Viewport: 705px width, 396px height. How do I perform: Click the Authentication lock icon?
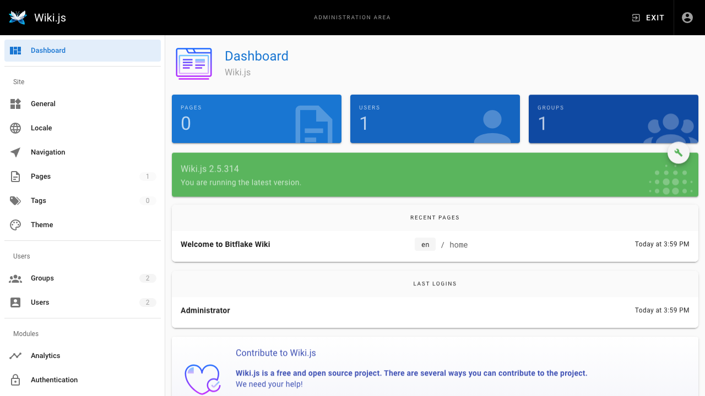click(15, 380)
